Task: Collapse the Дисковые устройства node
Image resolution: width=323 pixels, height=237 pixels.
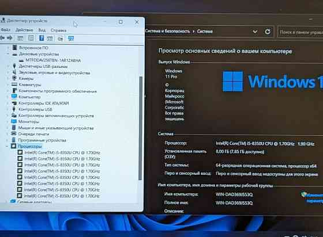Action: click(x=8, y=54)
